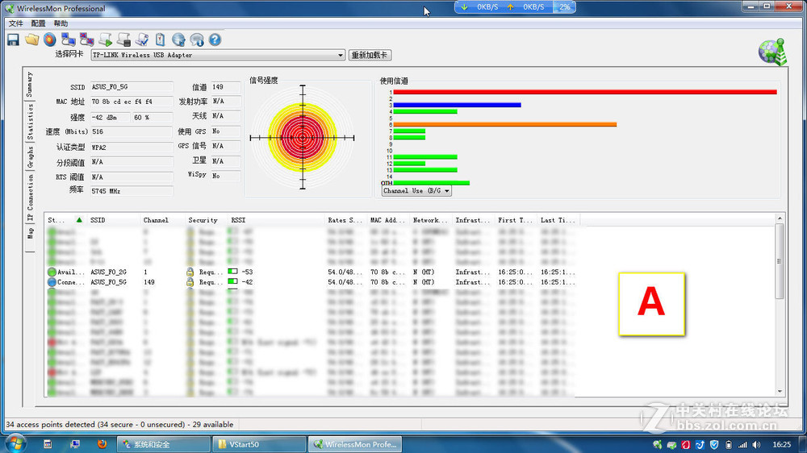The image size is (807, 453).
Task: Click the Windows Start button
Action: coord(15,443)
